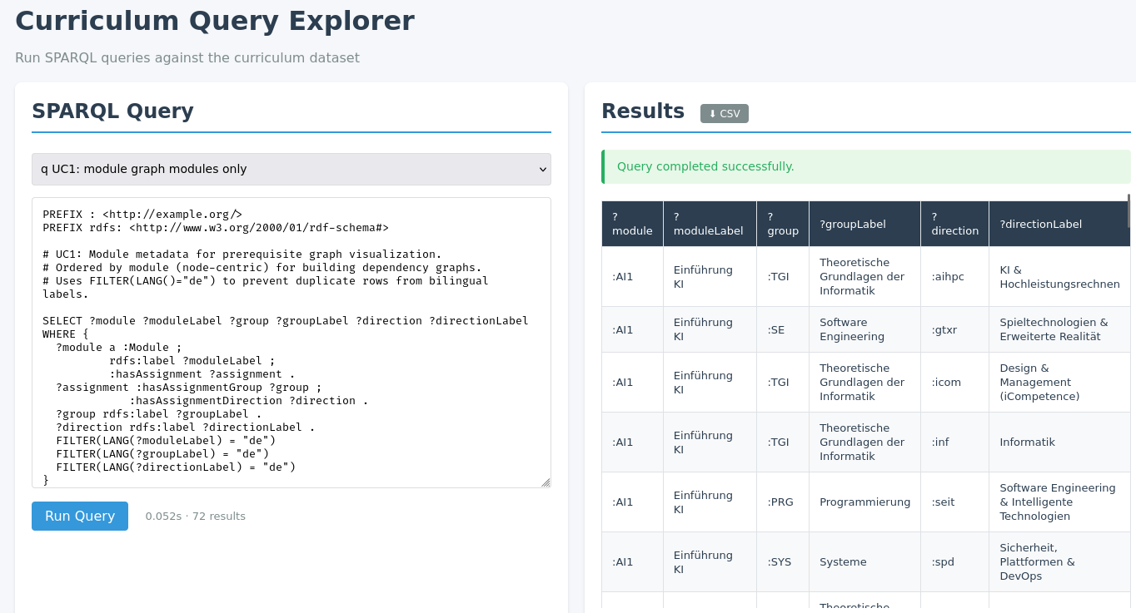Click 'KI & Hochleistungsrechnen' direction label
Image resolution: width=1136 pixels, height=613 pixels.
(x=1059, y=277)
